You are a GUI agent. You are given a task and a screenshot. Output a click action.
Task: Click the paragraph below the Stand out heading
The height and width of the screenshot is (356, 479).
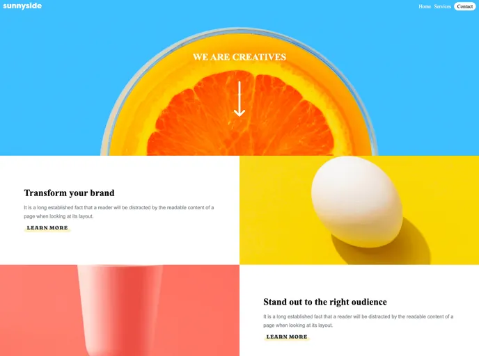359,321
